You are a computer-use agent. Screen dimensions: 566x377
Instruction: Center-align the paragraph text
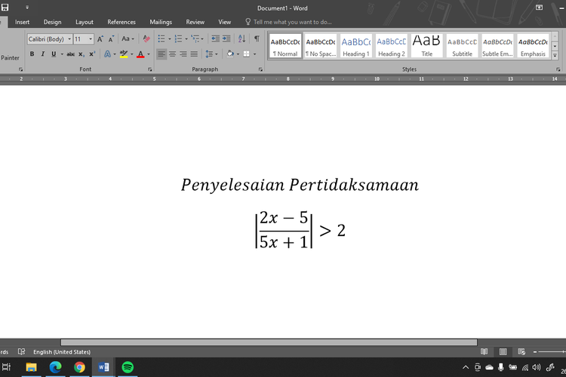tap(172, 54)
